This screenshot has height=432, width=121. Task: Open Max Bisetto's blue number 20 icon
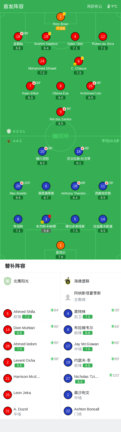pos(18,186)
